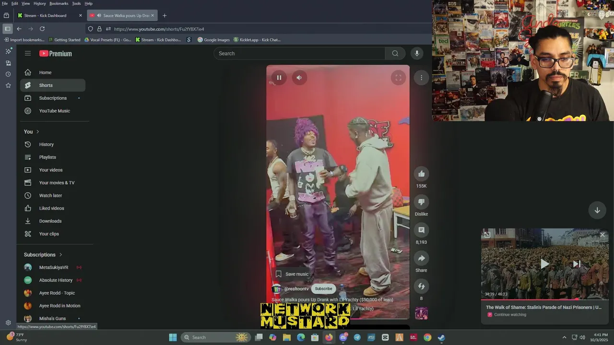614x345 pixels.
Task: Open Misha's Guns channel
Action: click(x=53, y=319)
